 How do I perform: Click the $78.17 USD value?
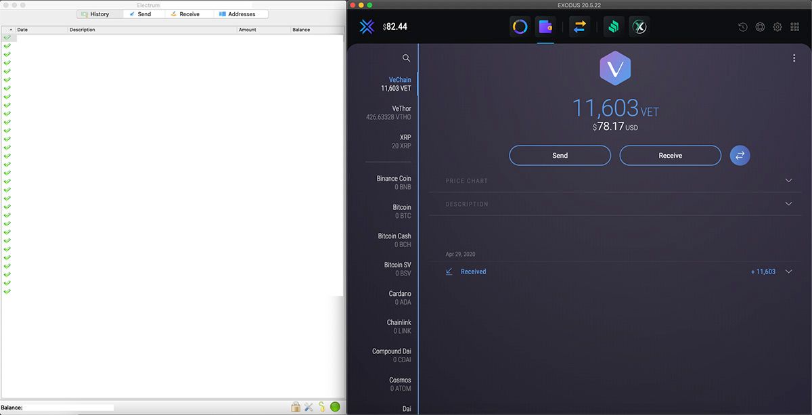(615, 127)
